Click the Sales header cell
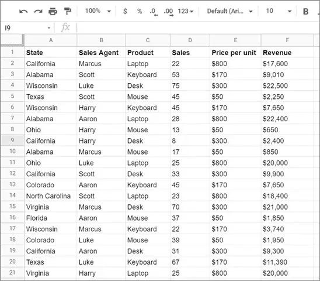320x281 pixels. point(190,53)
